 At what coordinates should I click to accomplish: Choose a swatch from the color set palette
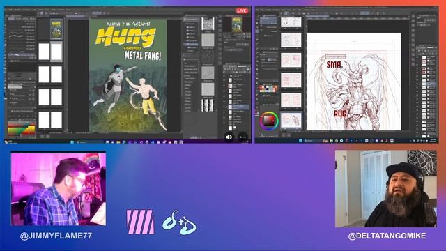(268, 89)
